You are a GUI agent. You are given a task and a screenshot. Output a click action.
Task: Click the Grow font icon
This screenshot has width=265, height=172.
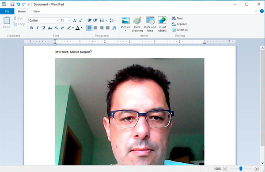[75, 20]
